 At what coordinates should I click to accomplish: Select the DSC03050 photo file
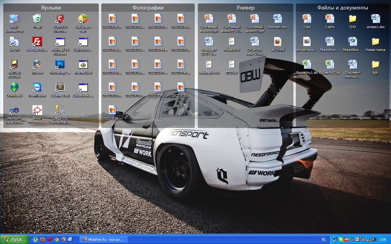pos(158,19)
